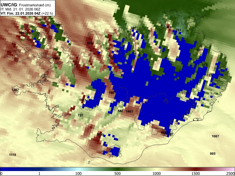Click the valid time line "VT: Fim. 22.01.2026 04Z"
This screenshot has width=235, height=176.
[x=20, y=13]
